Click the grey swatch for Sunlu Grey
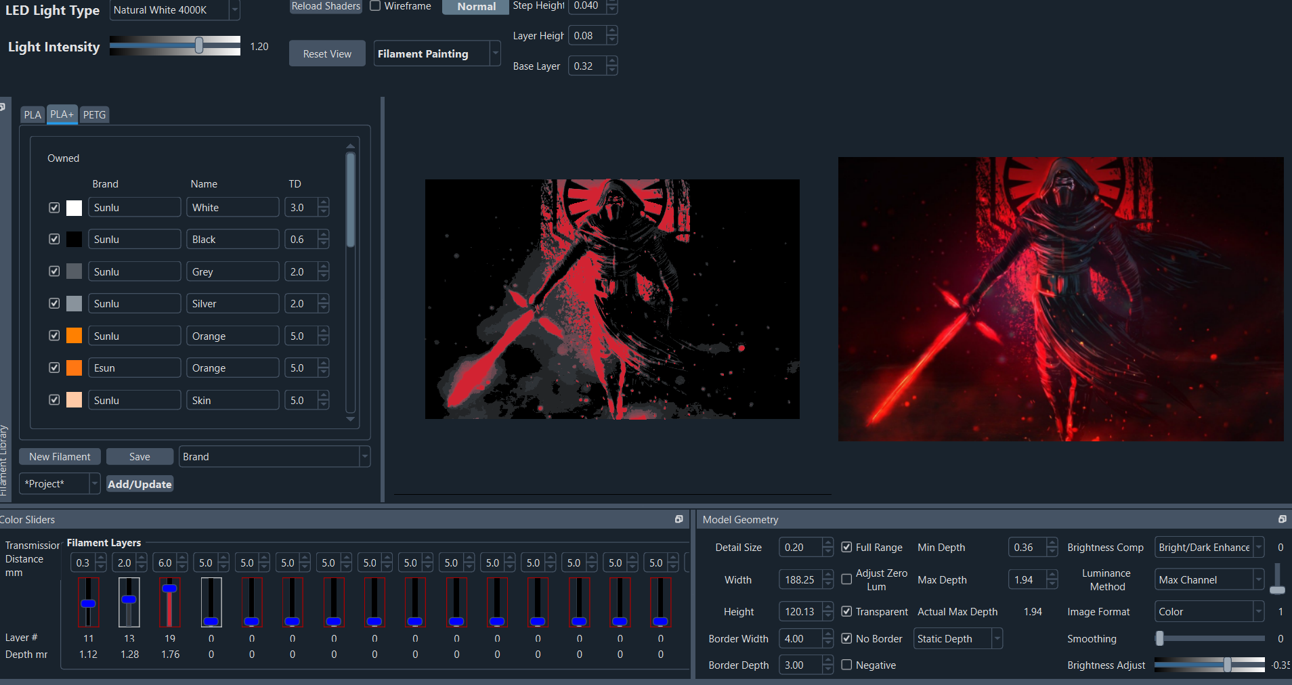This screenshot has width=1292, height=685. click(74, 271)
